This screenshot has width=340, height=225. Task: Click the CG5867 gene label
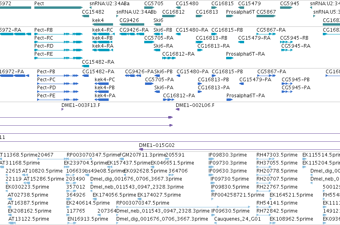click(x=266, y=12)
